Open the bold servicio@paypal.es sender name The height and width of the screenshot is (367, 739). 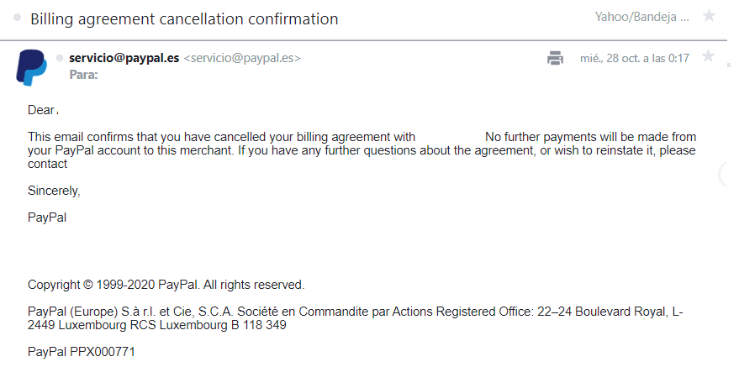click(124, 58)
